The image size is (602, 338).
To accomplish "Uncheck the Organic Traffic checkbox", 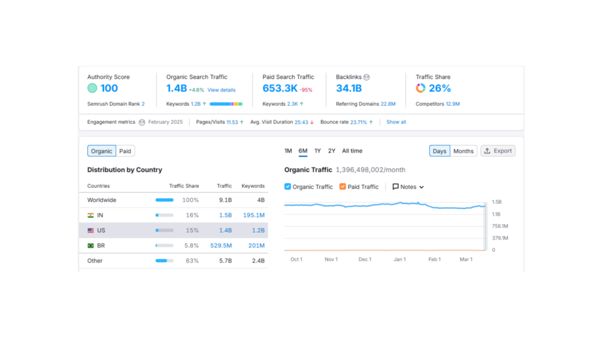I will point(287,187).
